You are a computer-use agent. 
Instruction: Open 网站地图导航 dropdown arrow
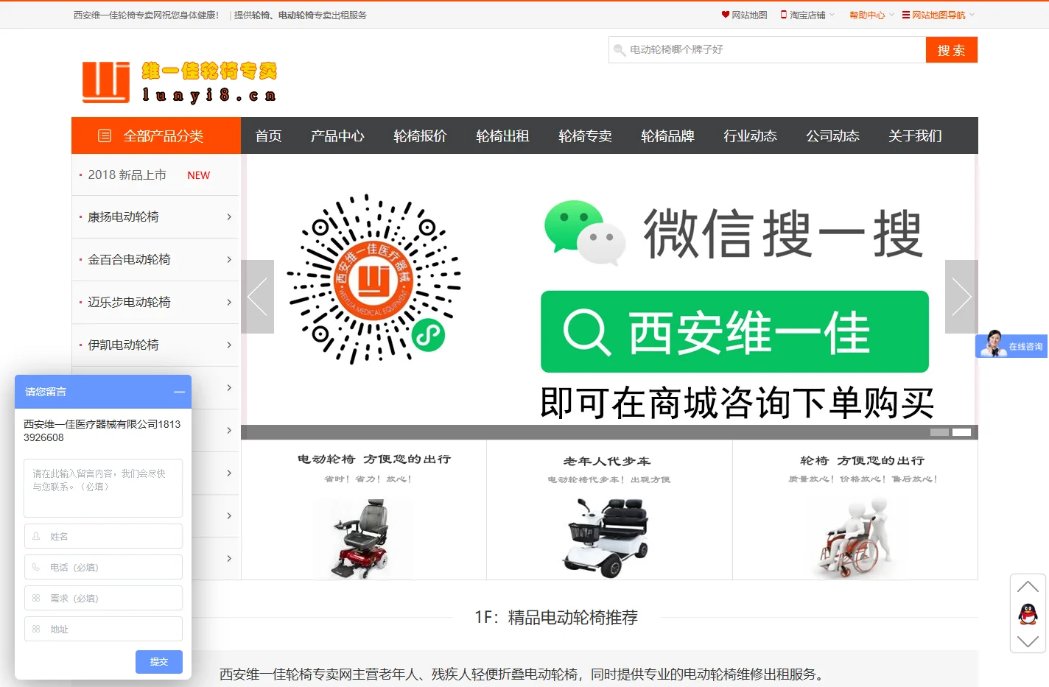972,15
